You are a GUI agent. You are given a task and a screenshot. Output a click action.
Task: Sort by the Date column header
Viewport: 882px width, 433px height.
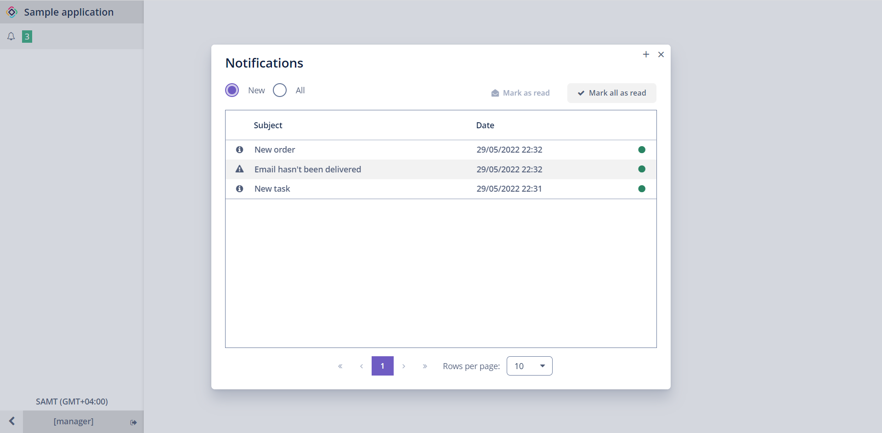(485, 125)
